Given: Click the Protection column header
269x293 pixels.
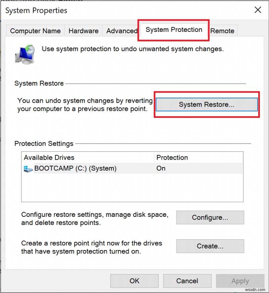Looking at the screenshot, I should click(172, 157).
